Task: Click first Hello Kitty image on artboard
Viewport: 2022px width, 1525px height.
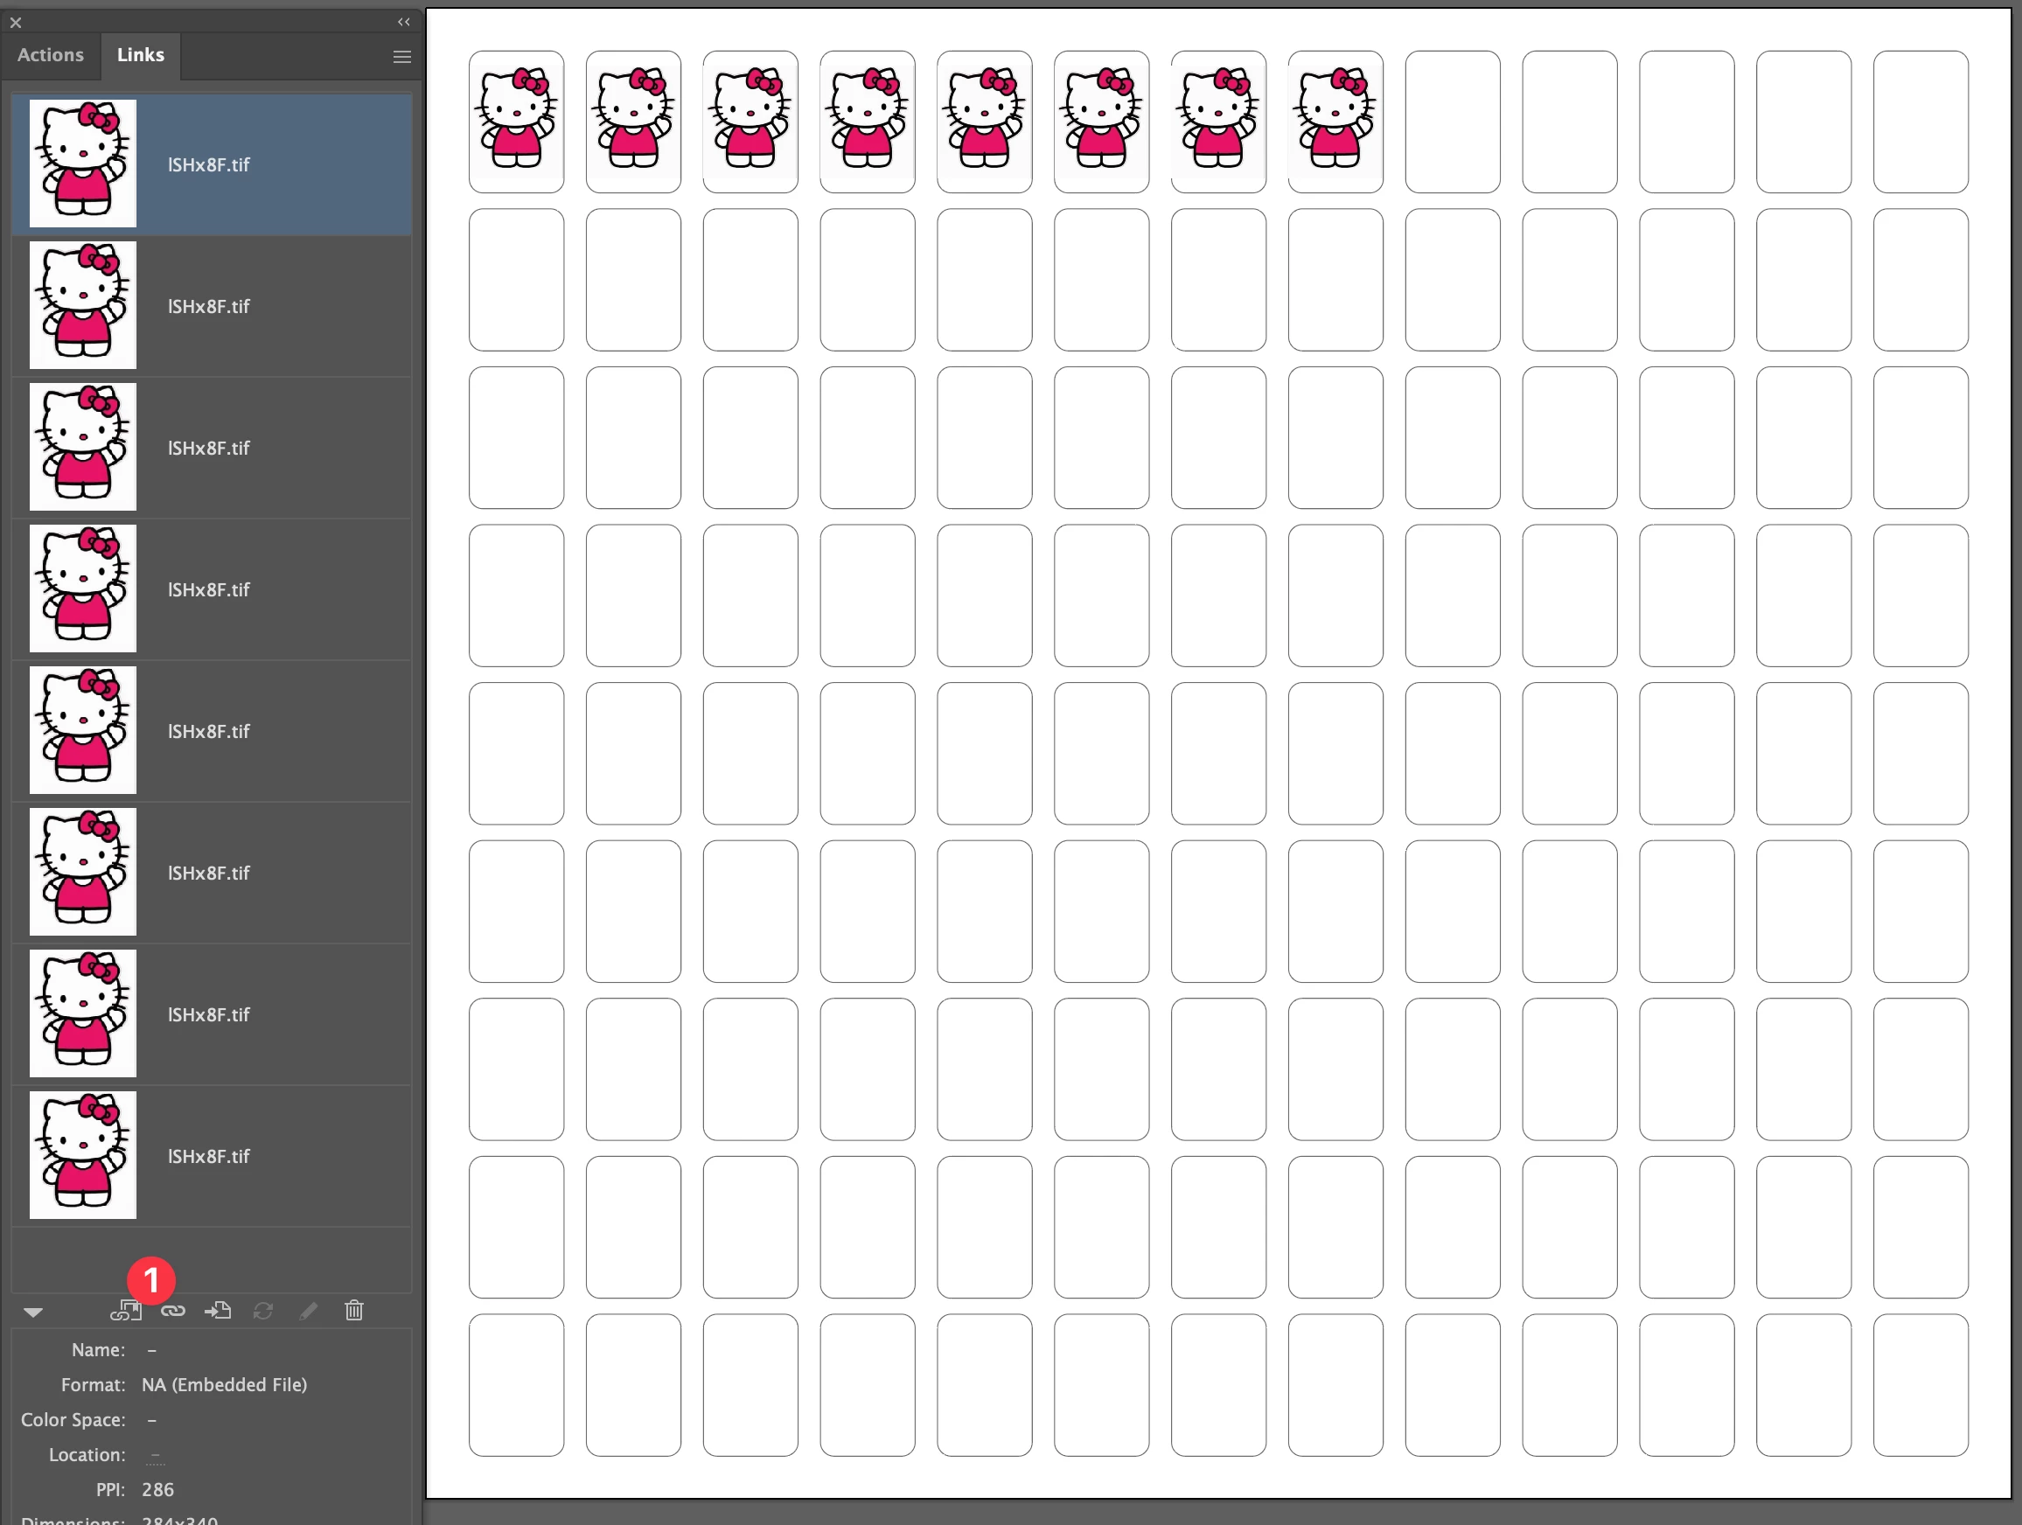Action: (x=517, y=119)
